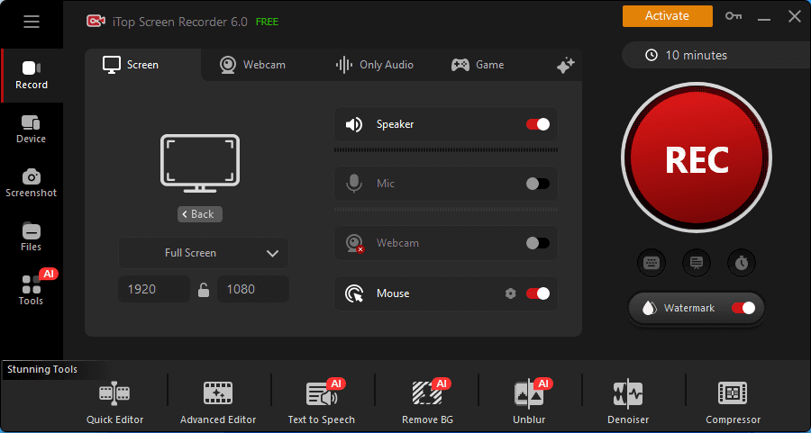Open the AI Tools sidebar section
This screenshot has height=433, width=811.
click(31, 290)
